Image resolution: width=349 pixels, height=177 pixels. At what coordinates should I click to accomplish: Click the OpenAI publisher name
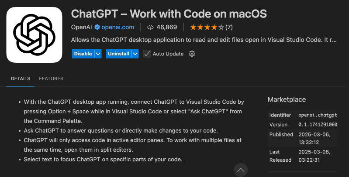click(82, 27)
